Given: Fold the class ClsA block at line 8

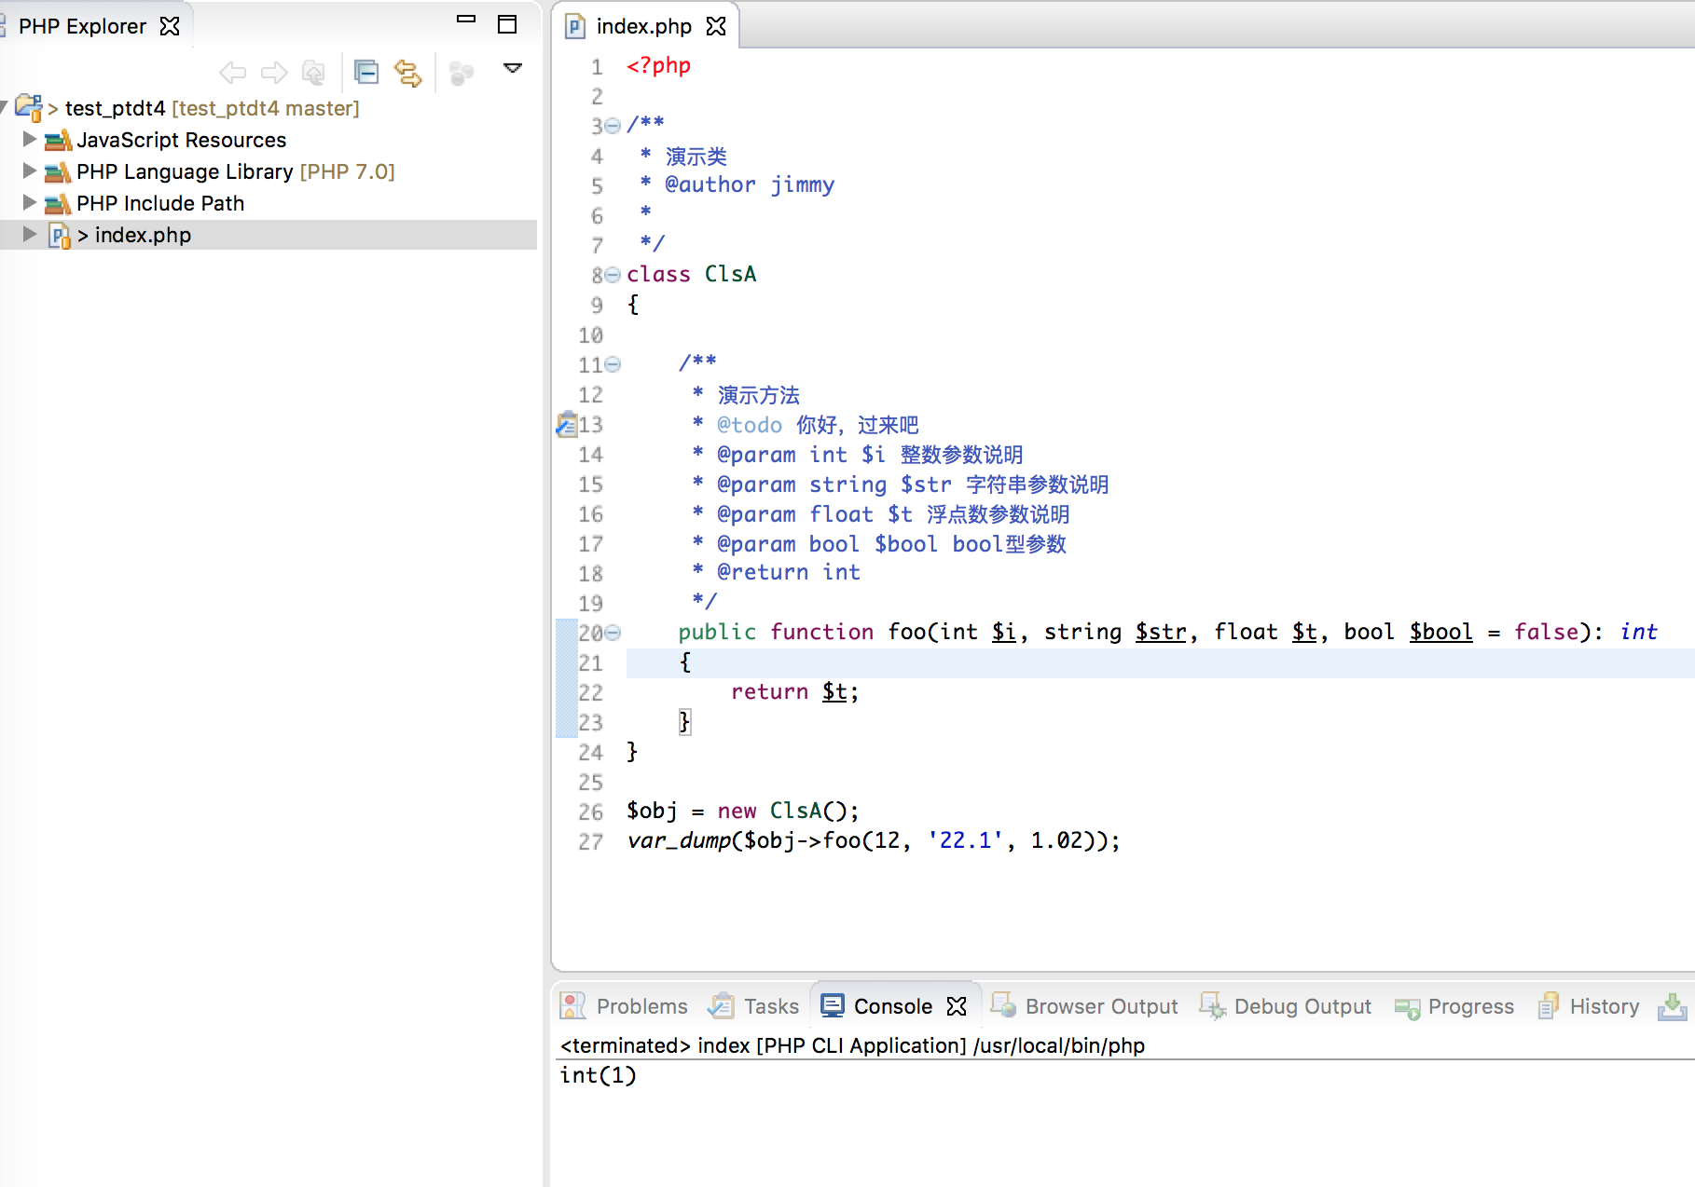Looking at the screenshot, I should pos(613,275).
